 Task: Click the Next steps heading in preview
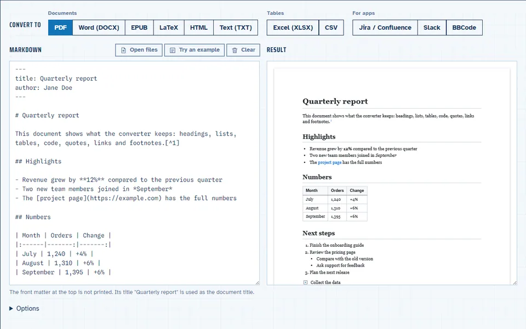pyautogui.click(x=319, y=233)
